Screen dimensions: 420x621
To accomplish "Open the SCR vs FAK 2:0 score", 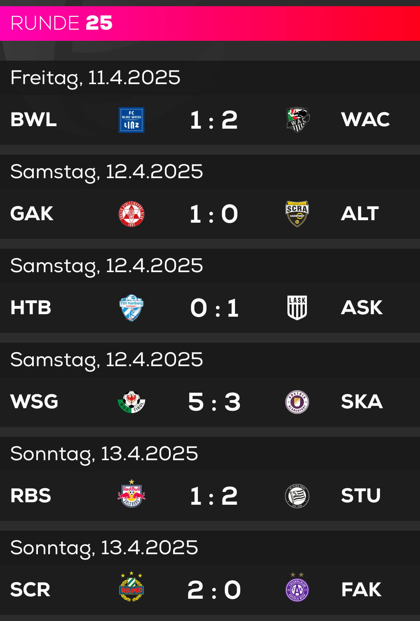I will (214, 590).
